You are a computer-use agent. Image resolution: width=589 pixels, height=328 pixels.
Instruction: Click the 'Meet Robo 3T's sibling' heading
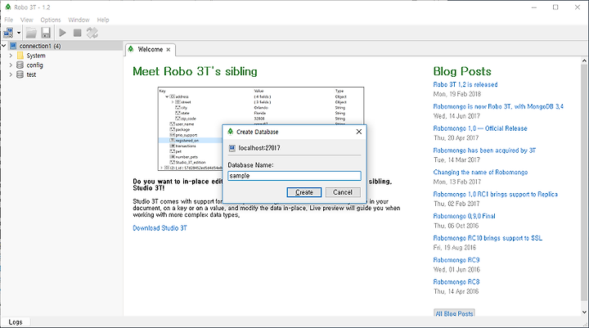point(195,71)
